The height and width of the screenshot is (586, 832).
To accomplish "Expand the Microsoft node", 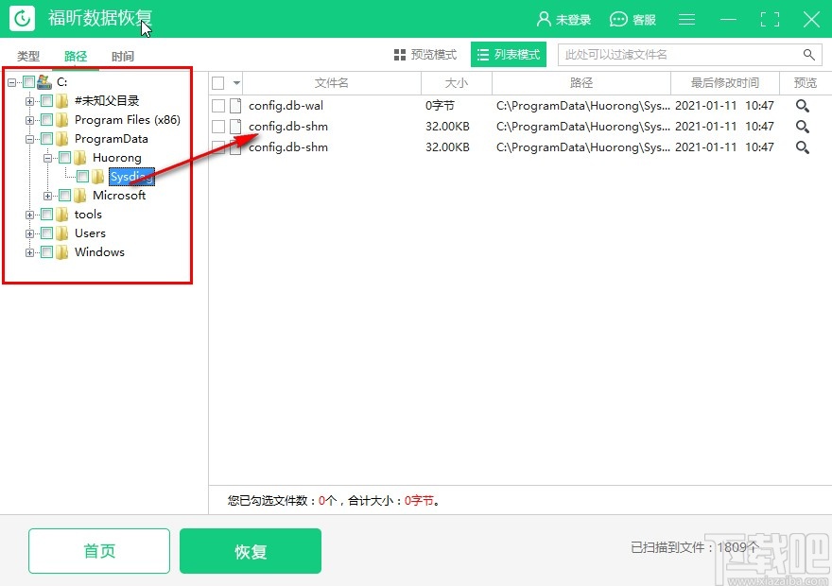I will click(48, 197).
